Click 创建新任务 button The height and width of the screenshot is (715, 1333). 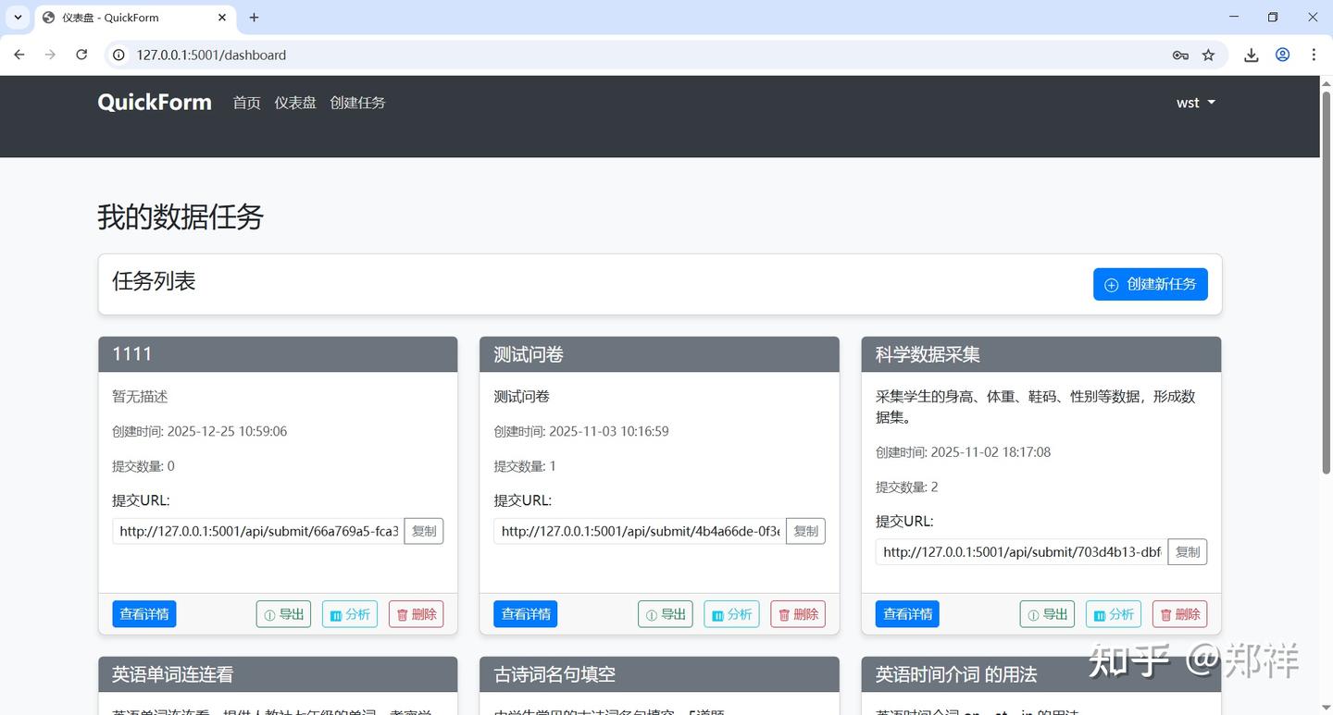[1151, 284]
